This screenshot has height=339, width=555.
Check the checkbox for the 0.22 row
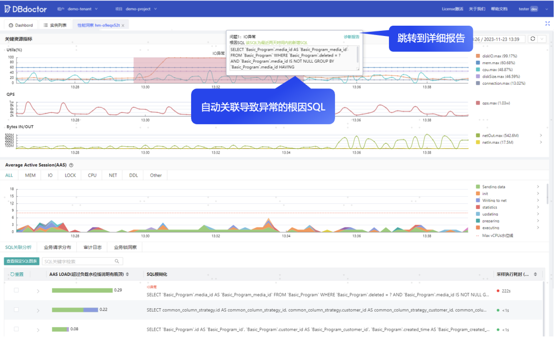tap(16, 310)
